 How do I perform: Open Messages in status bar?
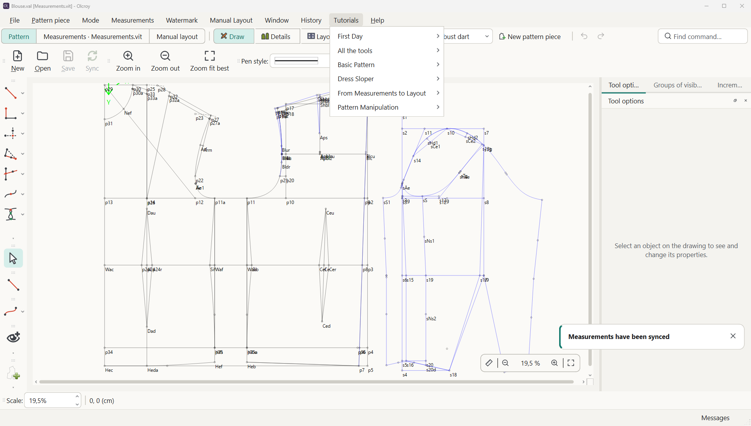(715, 418)
